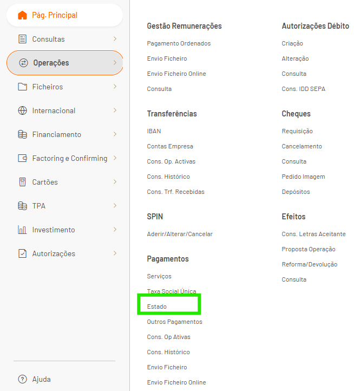354x391 pixels.
Task: Expand the Financiamento submenu arrow
Action: 115,134
